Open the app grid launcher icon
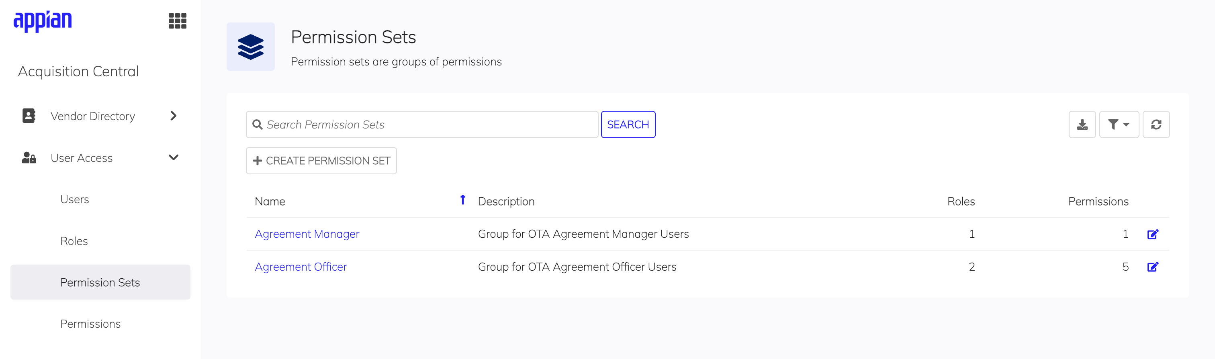The width and height of the screenshot is (1215, 359). click(x=177, y=21)
